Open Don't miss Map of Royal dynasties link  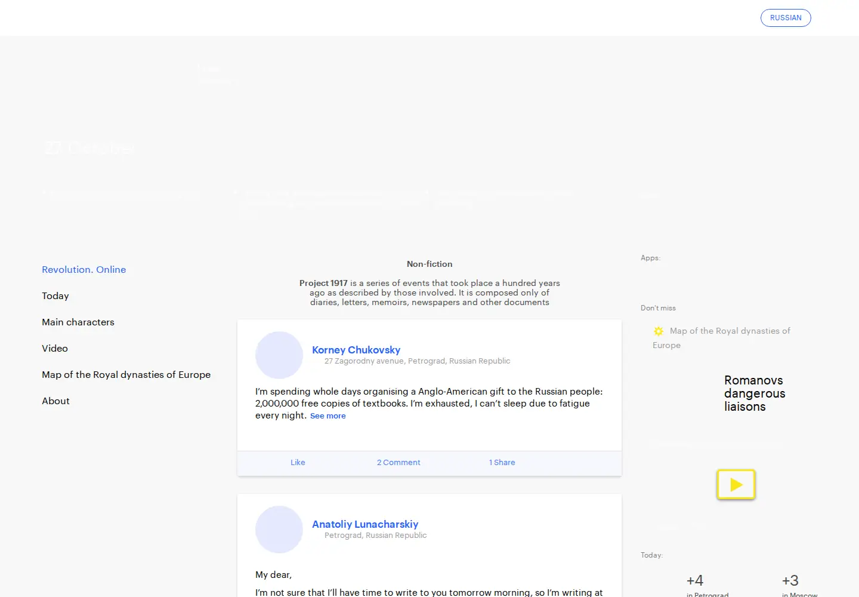tap(722, 338)
